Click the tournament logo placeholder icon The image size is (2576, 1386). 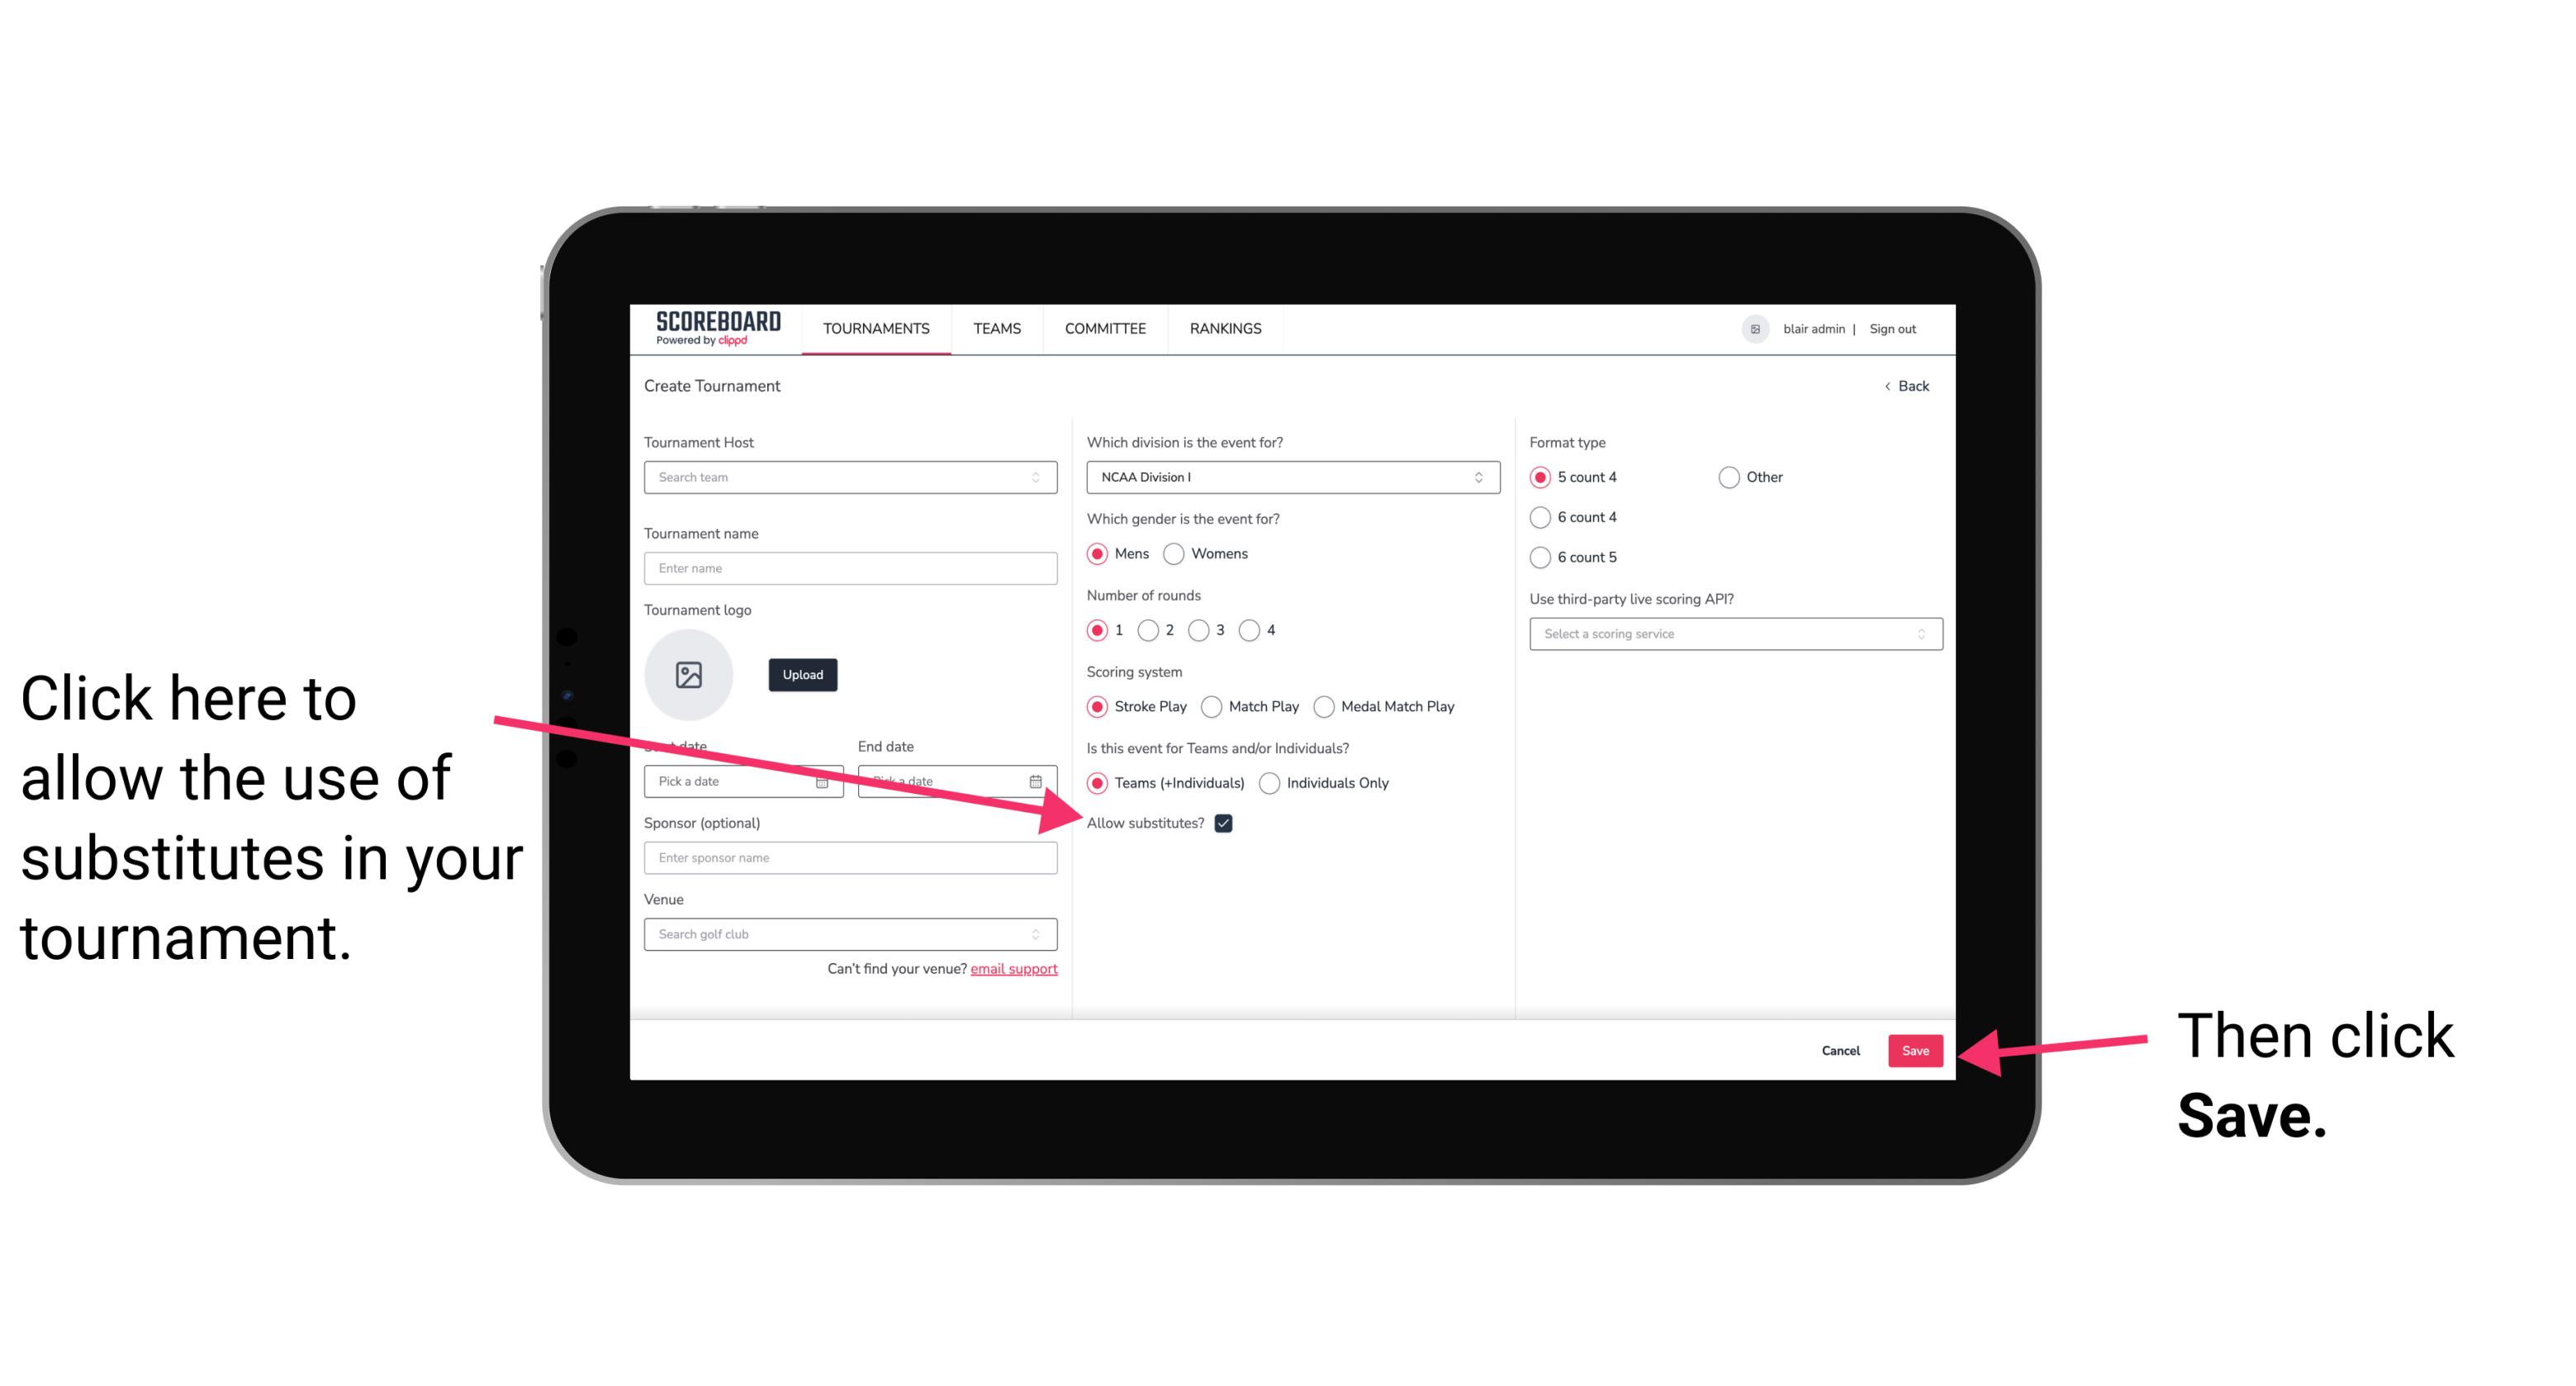point(691,674)
